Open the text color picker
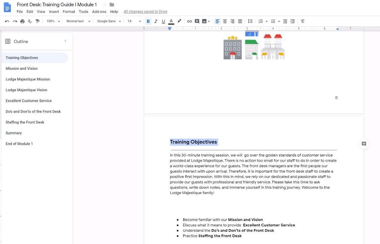This screenshot has width=380, height=244. coord(171,21)
